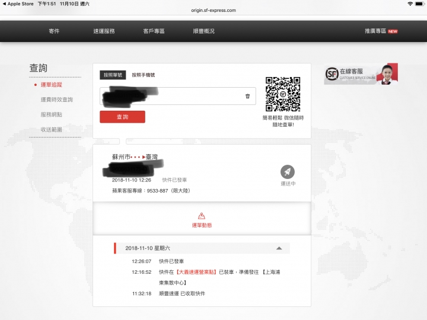The width and height of the screenshot is (427, 320).
Task: Click the rocket 運送中 status icon
Action: point(288,172)
